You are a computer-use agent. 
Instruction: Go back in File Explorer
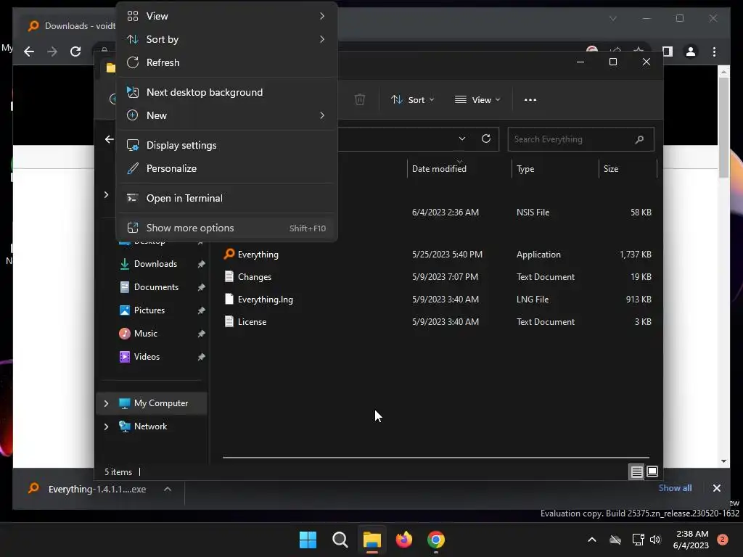click(x=110, y=139)
